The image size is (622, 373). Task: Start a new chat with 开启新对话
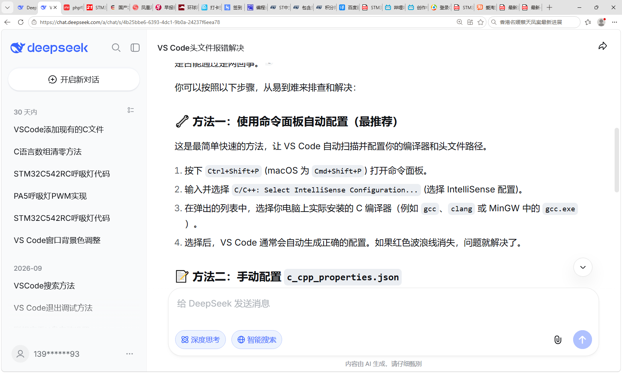74,79
